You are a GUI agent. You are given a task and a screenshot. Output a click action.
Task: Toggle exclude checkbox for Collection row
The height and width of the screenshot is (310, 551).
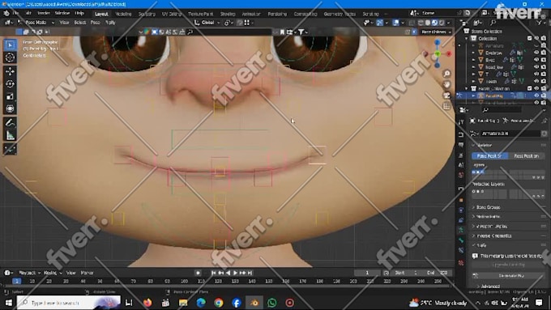530,38
